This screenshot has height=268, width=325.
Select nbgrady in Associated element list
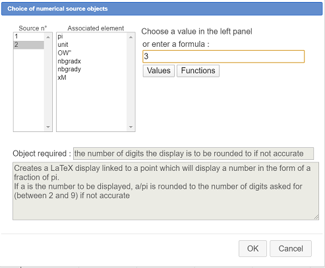92,69
